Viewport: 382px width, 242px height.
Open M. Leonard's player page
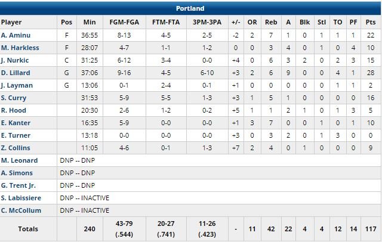[19, 160]
